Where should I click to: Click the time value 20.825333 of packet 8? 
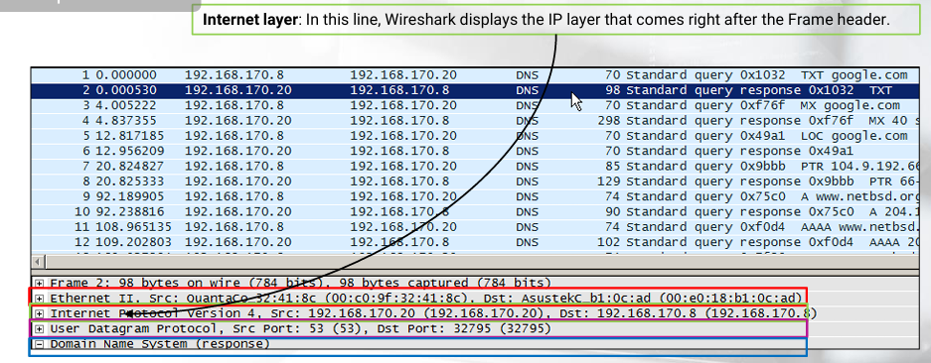pos(130,181)
